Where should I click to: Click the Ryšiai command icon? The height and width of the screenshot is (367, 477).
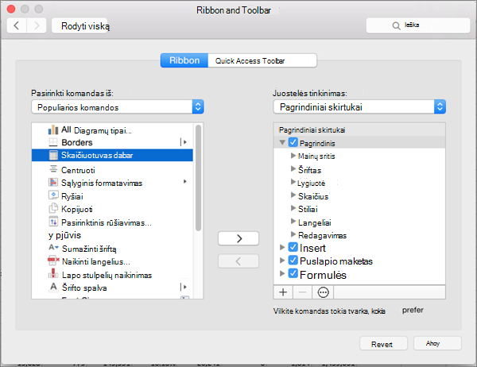tap(53, 195)
